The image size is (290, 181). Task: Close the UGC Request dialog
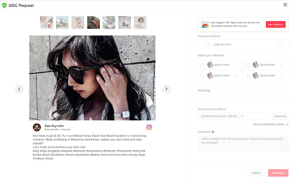(x=285, y=5)
